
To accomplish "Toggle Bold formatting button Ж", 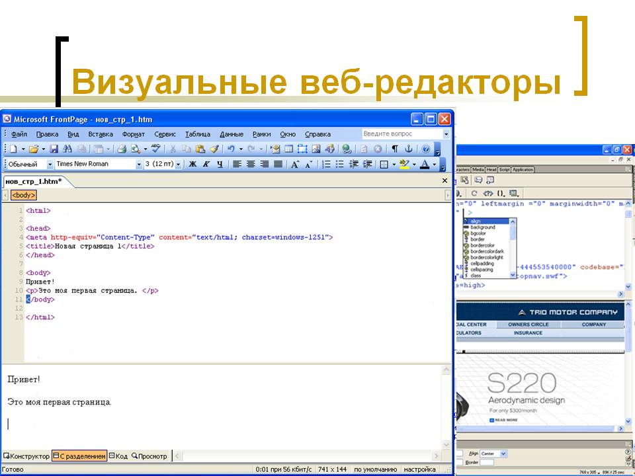I will pyautogui.click(x=192, y=165).
